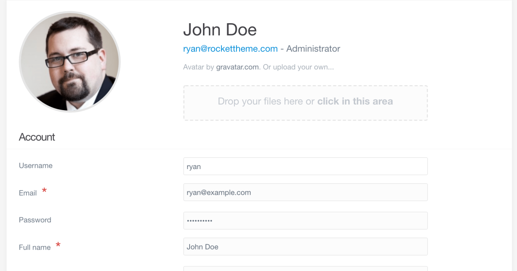Image resolution: width=517 pixels, height=271 pixels.
Task: Click the Administrator role text
Action: [313, 49]
